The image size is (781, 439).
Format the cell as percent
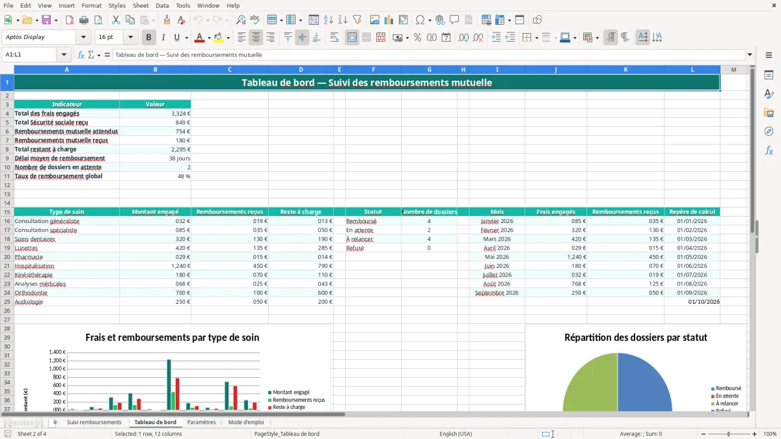[418, 38]
